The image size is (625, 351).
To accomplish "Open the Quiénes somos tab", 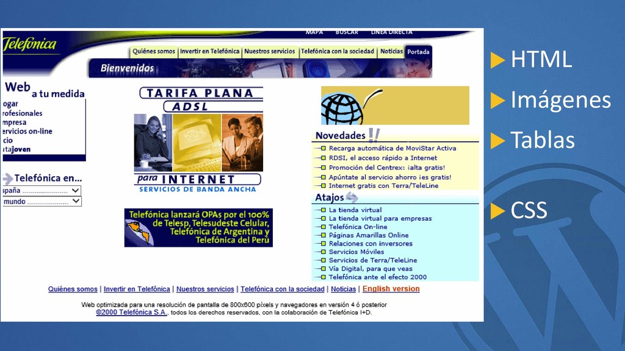I will point(153,51).
